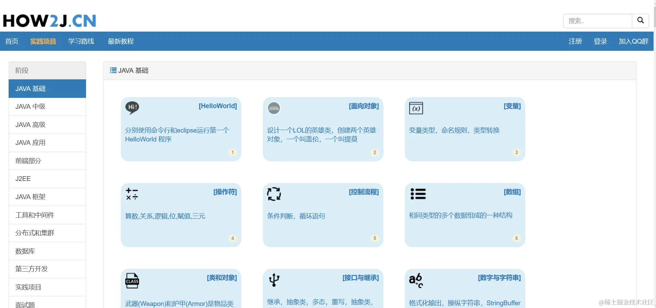Viewport: 656px width, 308px height.
Task: Select 分布式和集群 in the sidebar
Action: pos(47,233)
